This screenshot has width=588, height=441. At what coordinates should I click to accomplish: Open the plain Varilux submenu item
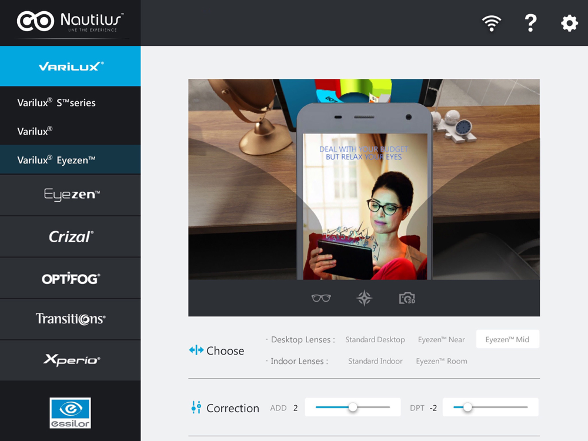pos(70,131)
